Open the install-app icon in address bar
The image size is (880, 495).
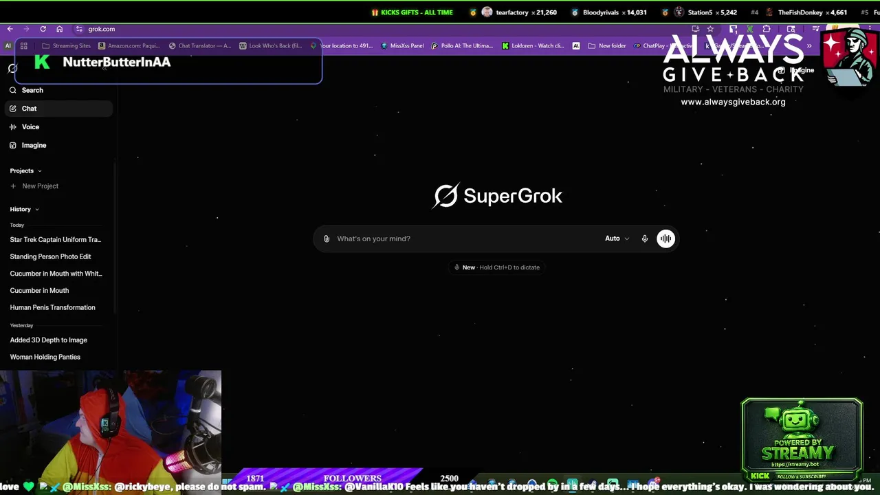coord(696,29)
